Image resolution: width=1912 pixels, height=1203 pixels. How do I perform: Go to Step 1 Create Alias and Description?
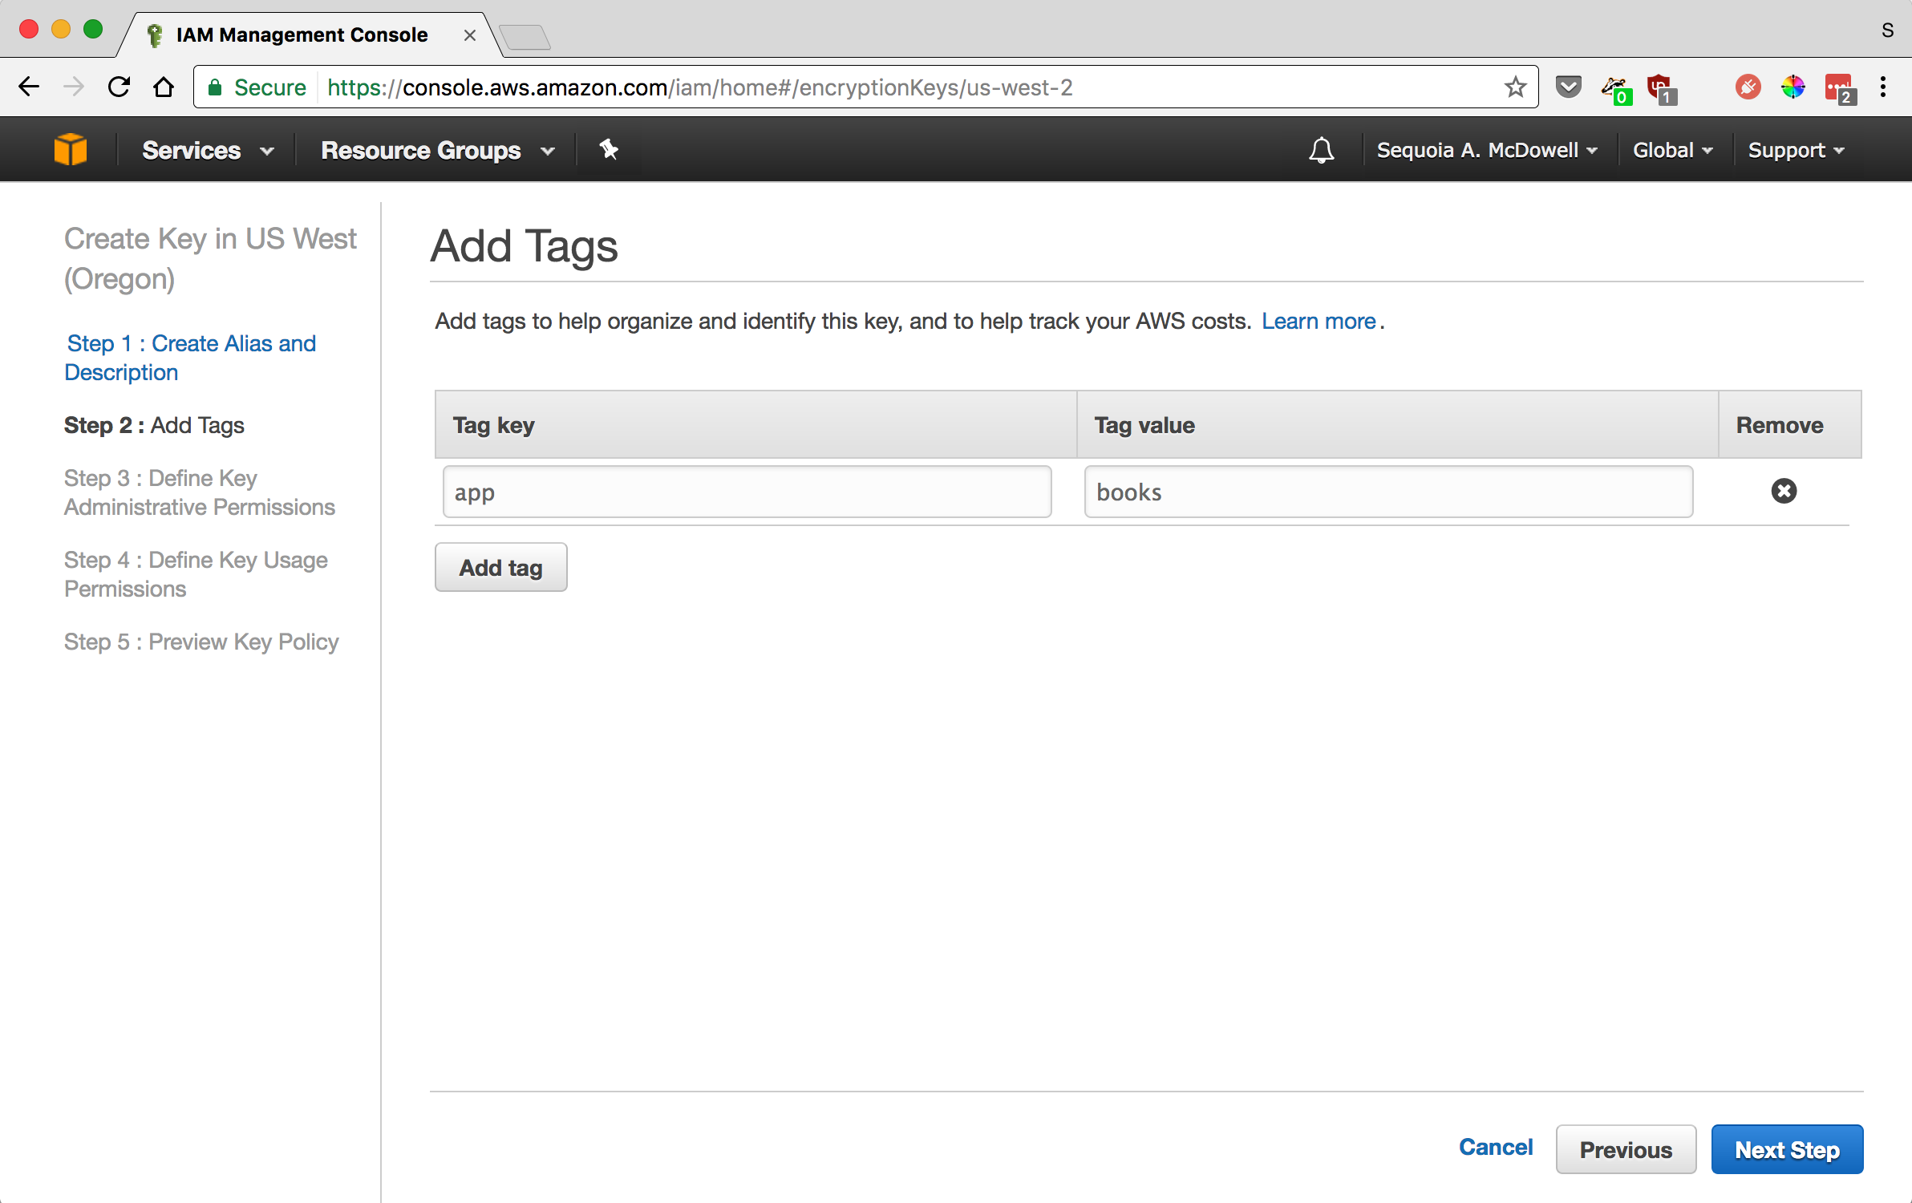190,358
